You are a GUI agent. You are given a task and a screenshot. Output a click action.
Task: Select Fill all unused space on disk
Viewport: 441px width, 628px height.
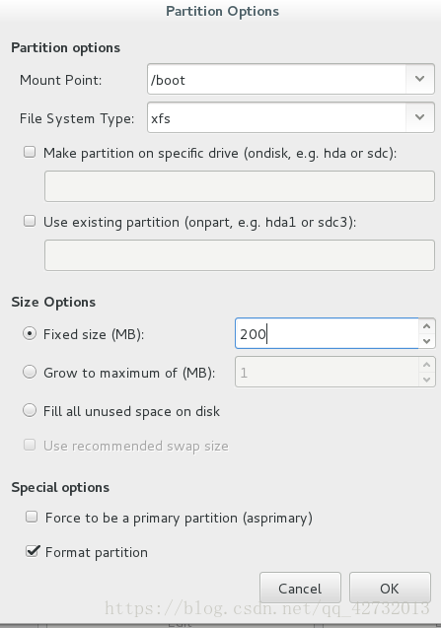point(30,410)
